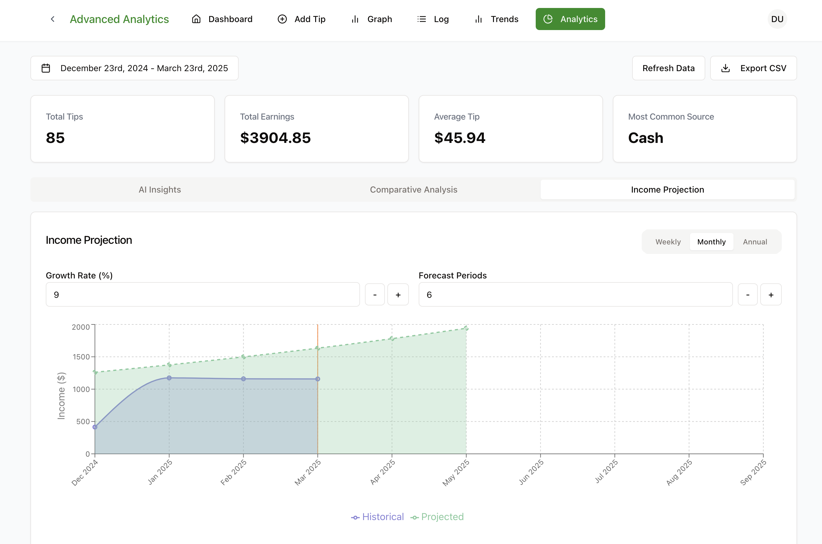Click the Graph bar chart icon

click(x=355, y=19)
